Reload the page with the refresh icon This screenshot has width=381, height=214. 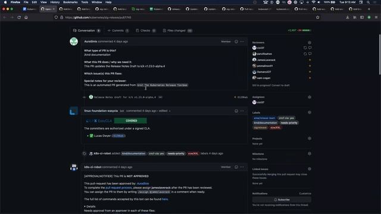pos(19,17)
